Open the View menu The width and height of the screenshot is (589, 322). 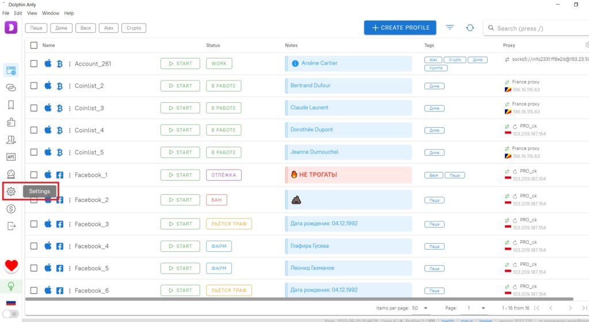32,13
